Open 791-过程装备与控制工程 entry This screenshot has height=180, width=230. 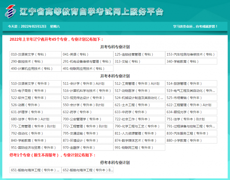[191, 126]
